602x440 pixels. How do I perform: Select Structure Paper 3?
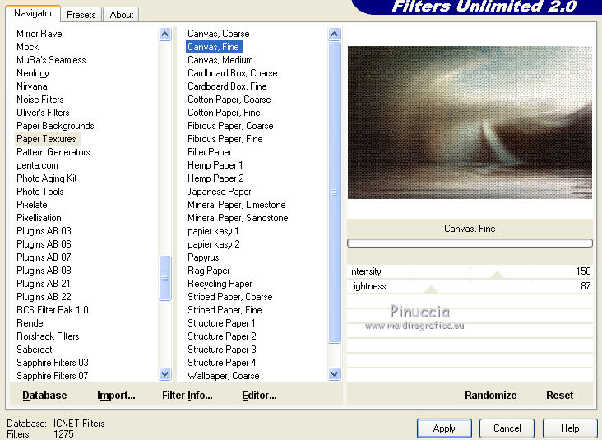click(x=221, y=350)
